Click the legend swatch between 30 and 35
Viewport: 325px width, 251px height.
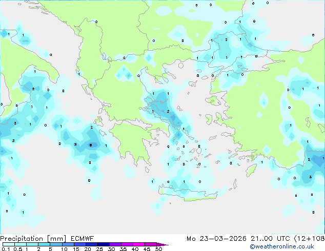click(115, 244)
